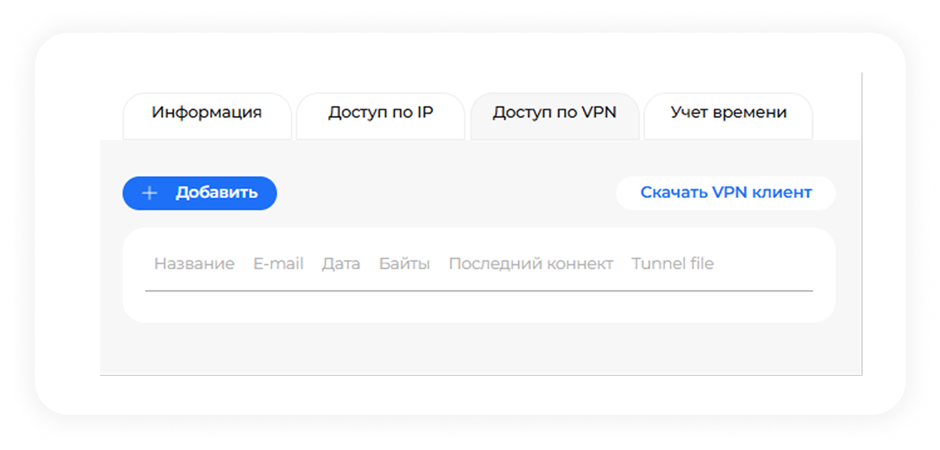Image resolution: width=940 pixels, height=450 pixels.
Task: Click the white area left of Информация tab
Action: (111, 113)
